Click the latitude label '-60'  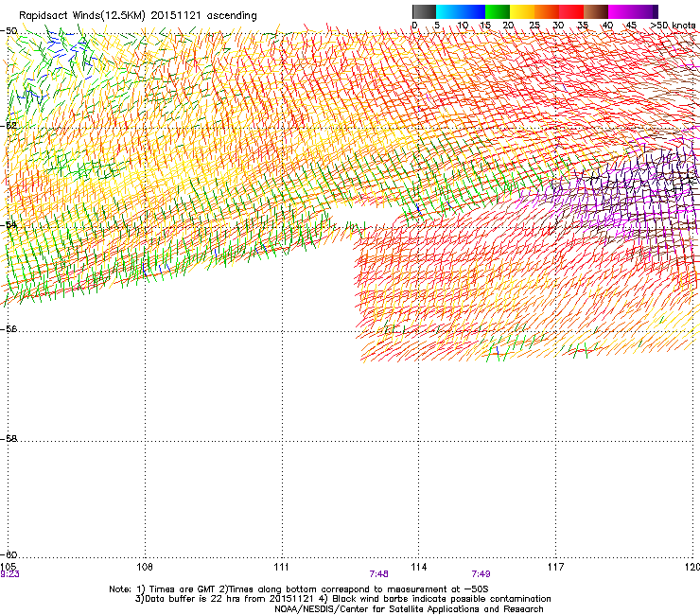pos(9,554)
